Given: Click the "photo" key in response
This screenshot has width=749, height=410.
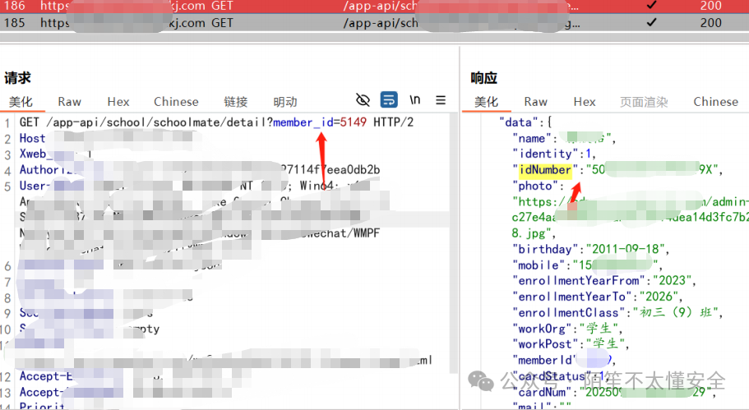Looking at the screenshot, I should (x=535, y=186).
